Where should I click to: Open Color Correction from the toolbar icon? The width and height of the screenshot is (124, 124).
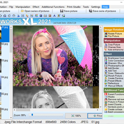pos(36,15)
